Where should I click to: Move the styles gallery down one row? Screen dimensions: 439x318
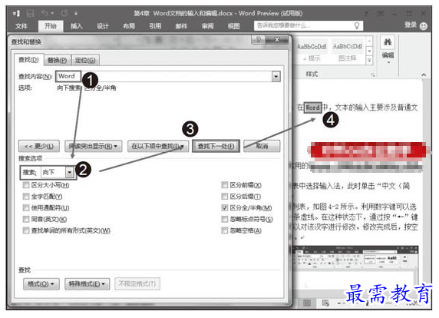click(369, 51)
